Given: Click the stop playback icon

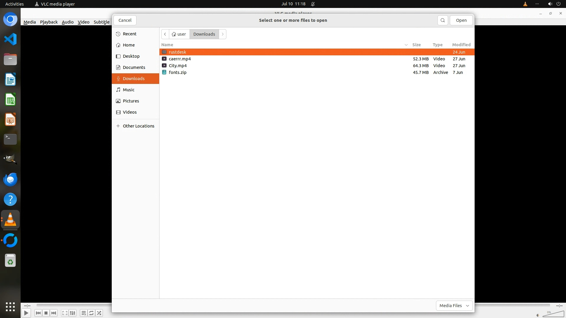Looking at the screenshot, I should pos(46,313).
